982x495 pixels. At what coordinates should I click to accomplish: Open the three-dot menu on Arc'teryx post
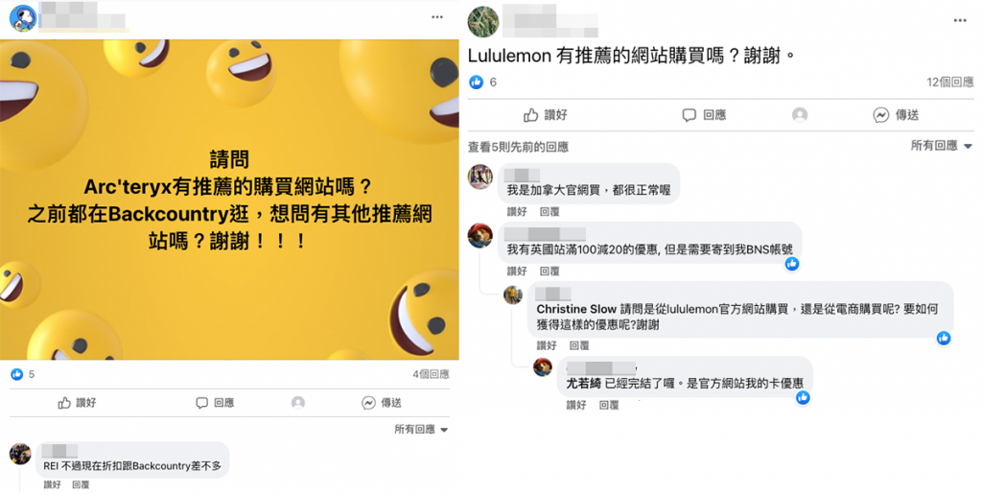tap(437, 17)
